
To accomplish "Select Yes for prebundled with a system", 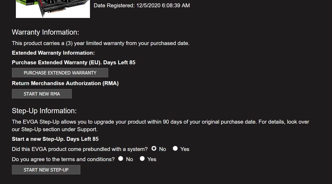I will (x=175, y=148).
